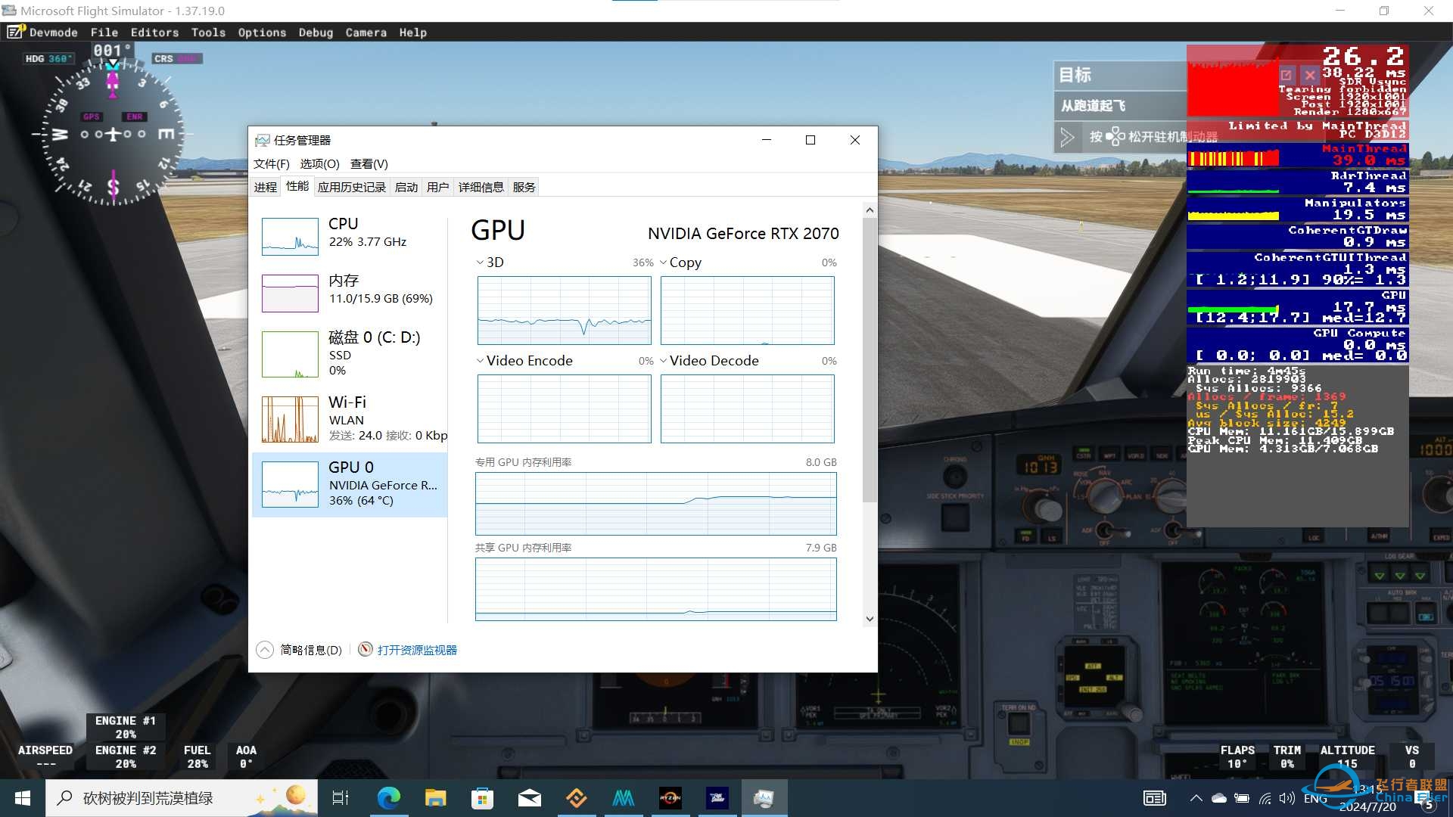Viewport: 1453px width, 817px height.
Task: Click the taskbar search box
Action: 182,798
